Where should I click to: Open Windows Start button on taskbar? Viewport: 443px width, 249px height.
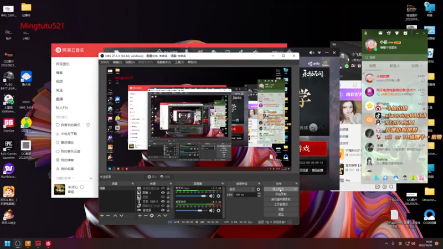click(8, 243)
